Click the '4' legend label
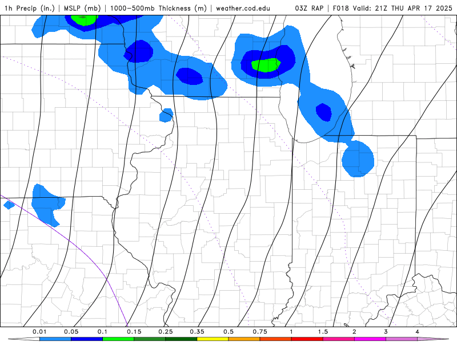457x342 pixels. (x=418, y=332)
